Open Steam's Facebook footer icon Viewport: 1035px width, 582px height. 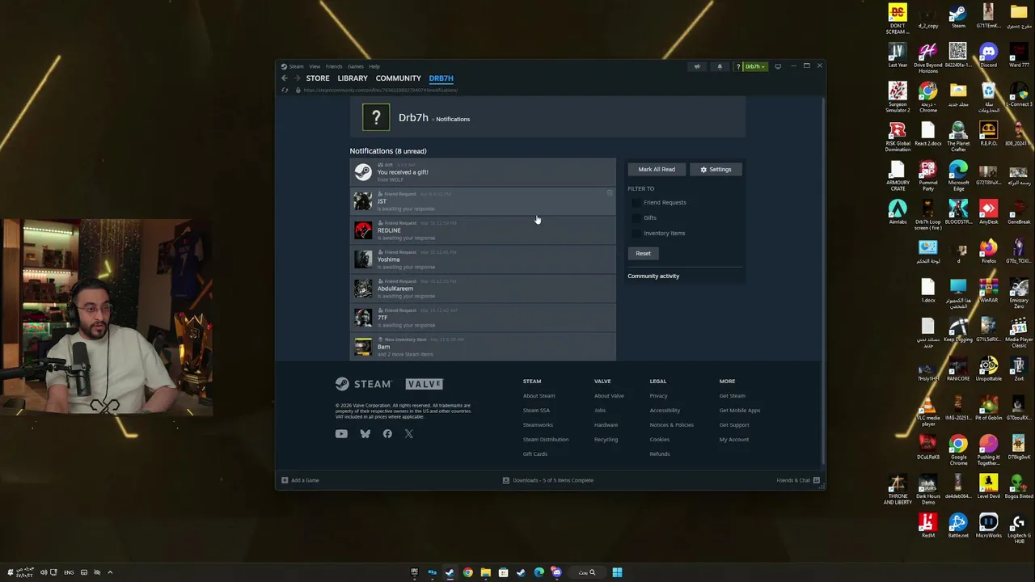(387, 434)
